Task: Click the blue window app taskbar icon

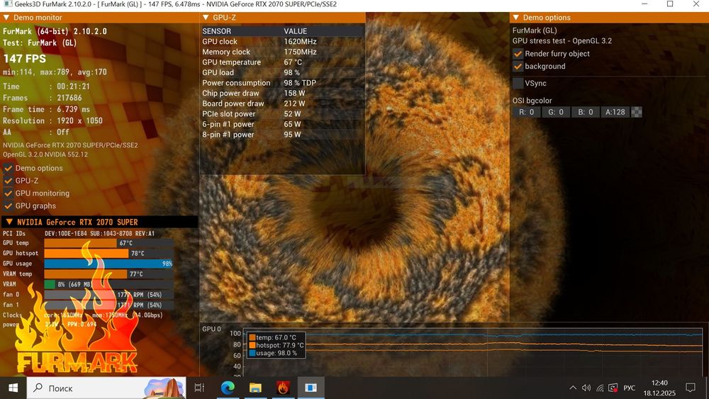Action: (x=311, y=388)
